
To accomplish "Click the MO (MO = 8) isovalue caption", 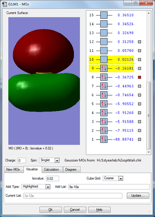I will (31, 148).
